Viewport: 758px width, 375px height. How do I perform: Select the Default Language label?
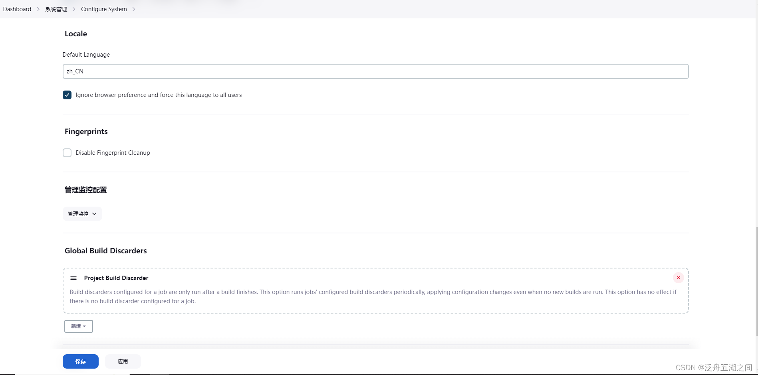pos(86,55)
